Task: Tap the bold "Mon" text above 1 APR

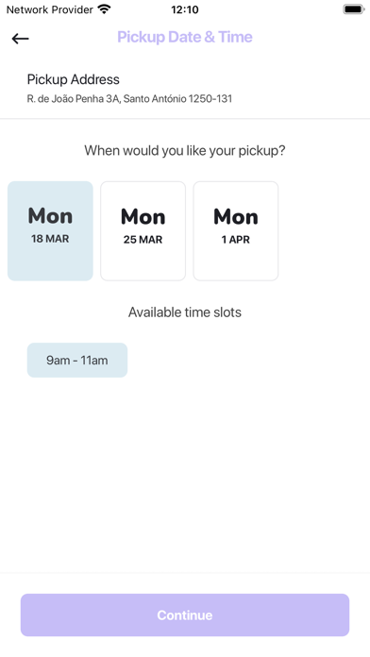Action: (235, 216)
